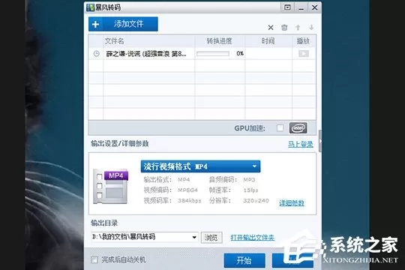Click the 马上登录 login link
The image size is (405, 270).
pyautogui.click(x=301, y=144)
